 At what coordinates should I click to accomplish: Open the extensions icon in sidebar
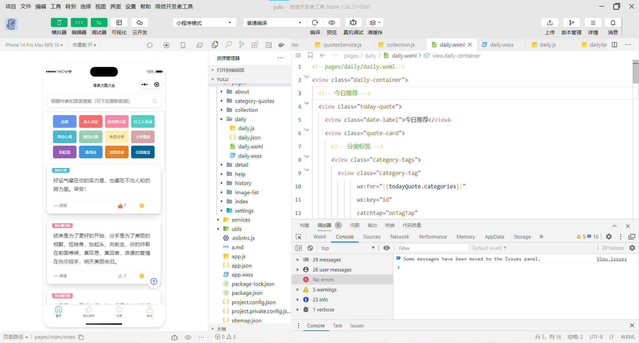[x=255, y=45]
